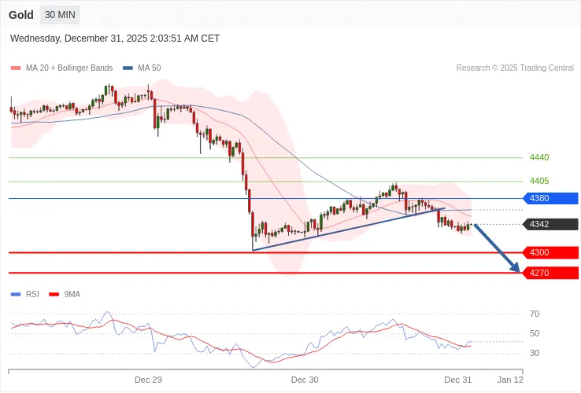Viewport: 581px width, 393px height.
Task: Toggle the MA 20 + Bollinger Bands legend
Action: pos(63,68)
